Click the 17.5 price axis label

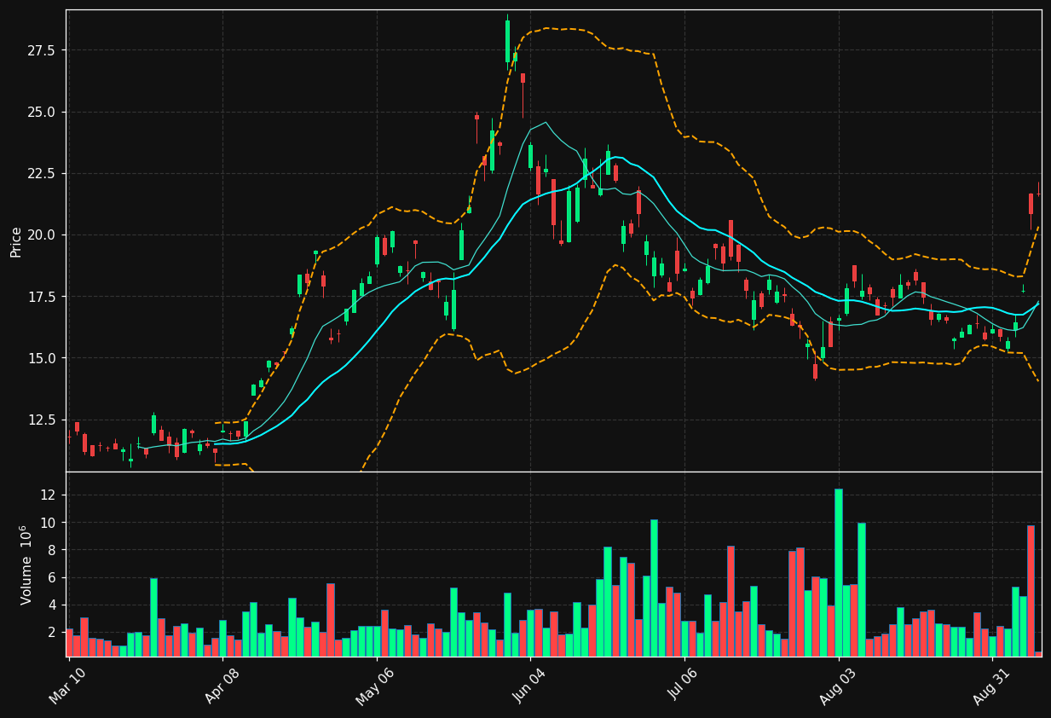coord(40,296)
